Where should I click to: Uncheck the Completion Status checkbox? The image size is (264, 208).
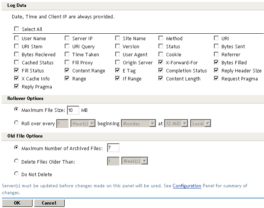161,70
